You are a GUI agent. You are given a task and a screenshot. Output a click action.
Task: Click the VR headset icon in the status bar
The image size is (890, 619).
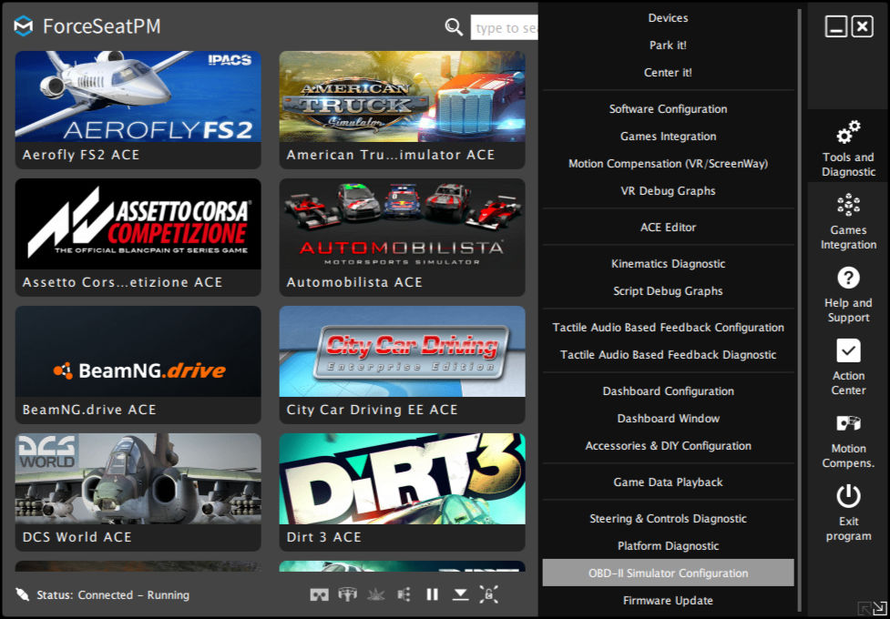click(319, 594)
